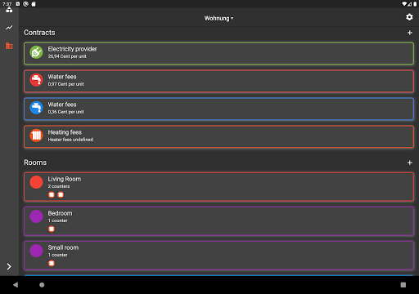Open the Electricity provider contract
Viewport: 419px width, 294px height.
point(219,53)
